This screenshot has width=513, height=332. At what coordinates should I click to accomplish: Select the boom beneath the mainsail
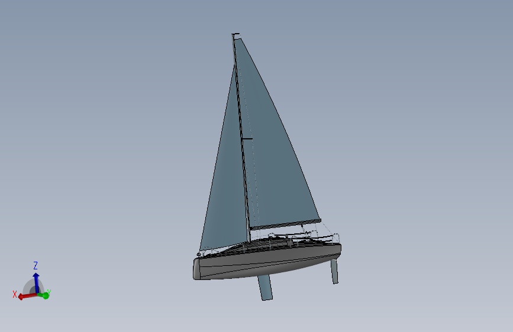[285, 224]
